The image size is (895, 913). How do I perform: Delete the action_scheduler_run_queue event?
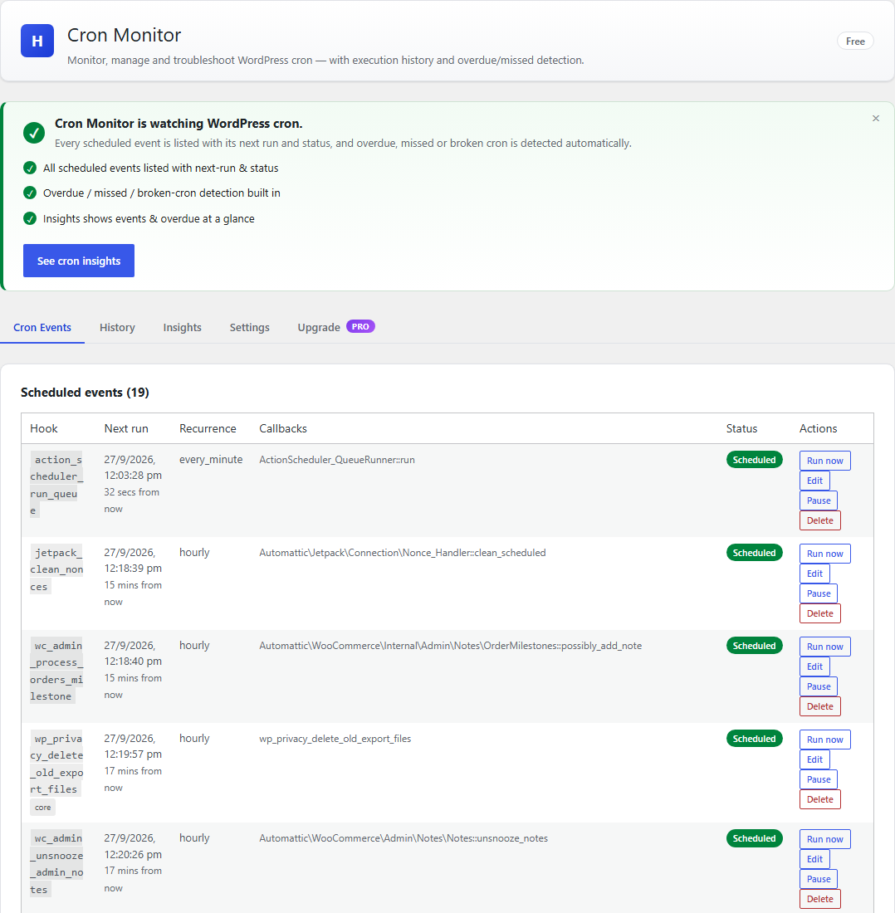820,520
